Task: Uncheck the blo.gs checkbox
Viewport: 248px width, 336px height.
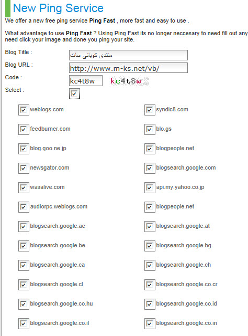Action: click(x=150, y=129)
